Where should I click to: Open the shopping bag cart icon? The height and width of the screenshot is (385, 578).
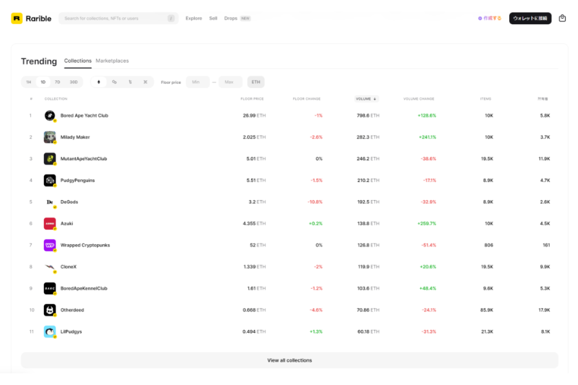[562, 18]
